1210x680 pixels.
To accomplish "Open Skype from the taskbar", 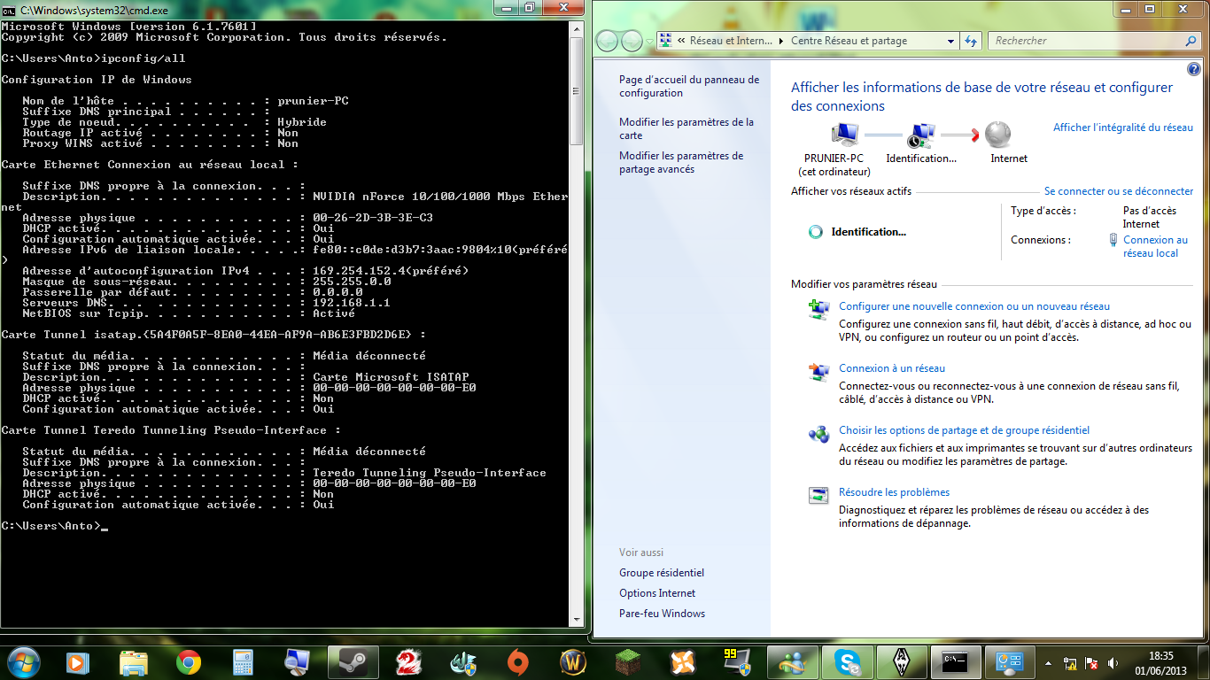I will click(x=847, y=661).
